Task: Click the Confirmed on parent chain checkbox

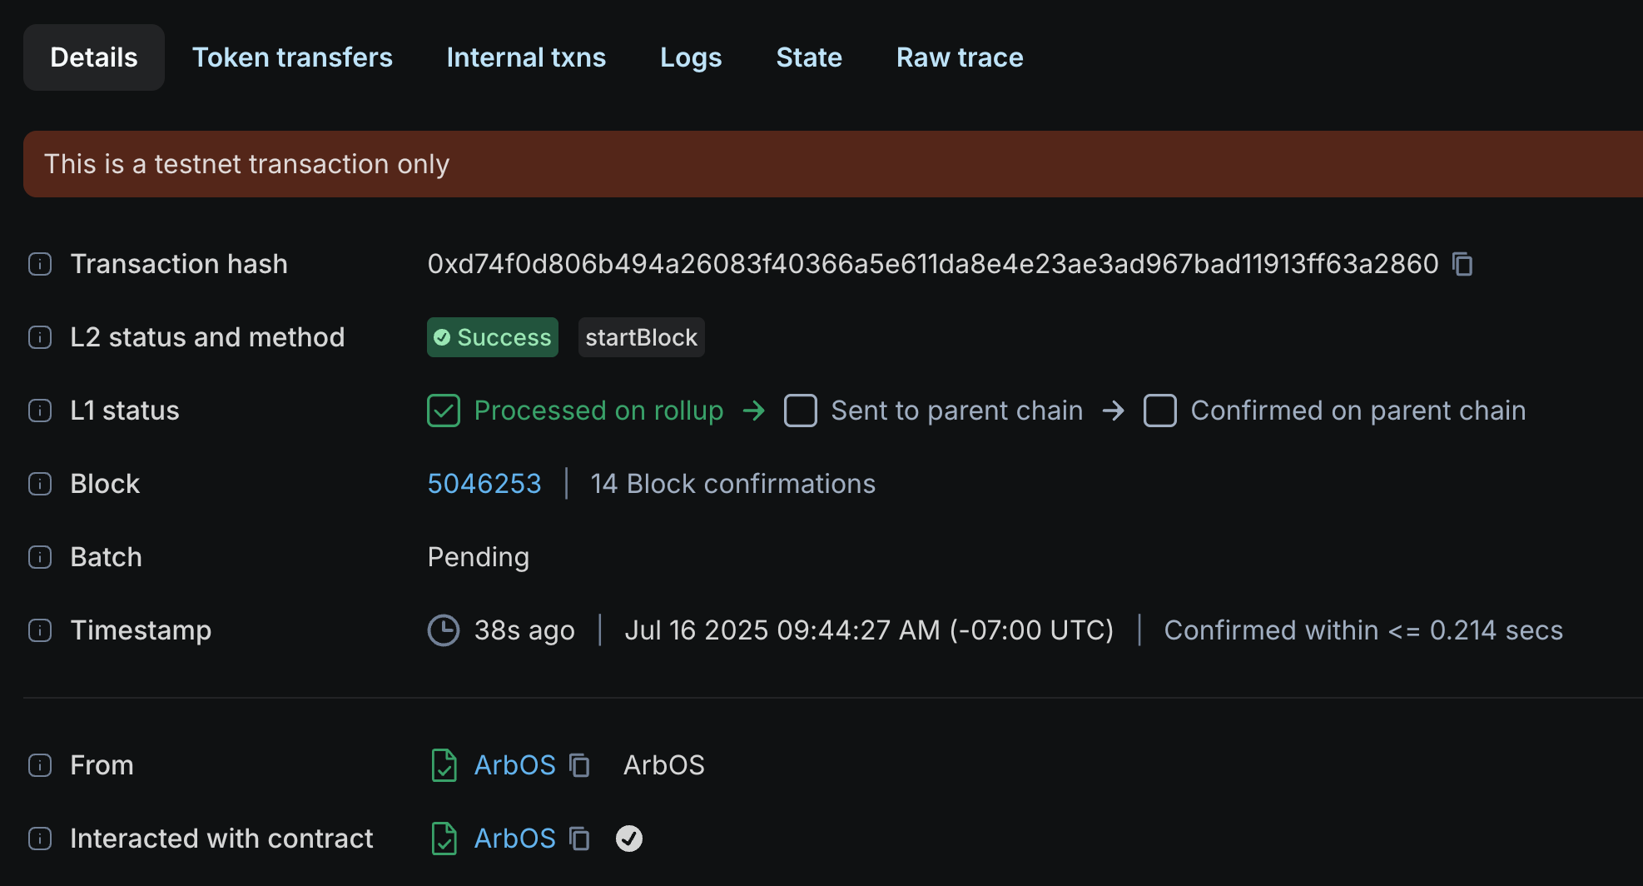Action: [1160, 411]
